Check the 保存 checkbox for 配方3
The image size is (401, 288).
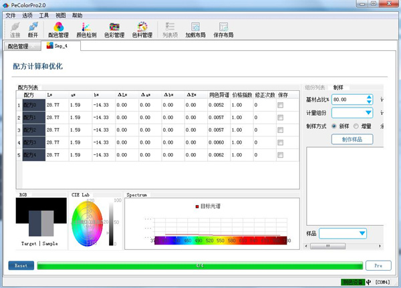click(281, 142)
